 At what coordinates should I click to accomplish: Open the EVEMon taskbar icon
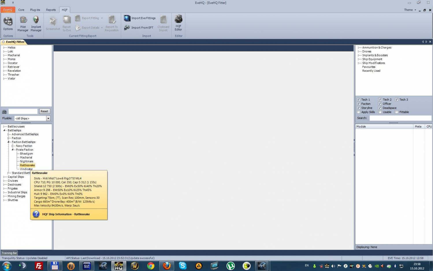(x=87, y=266)
